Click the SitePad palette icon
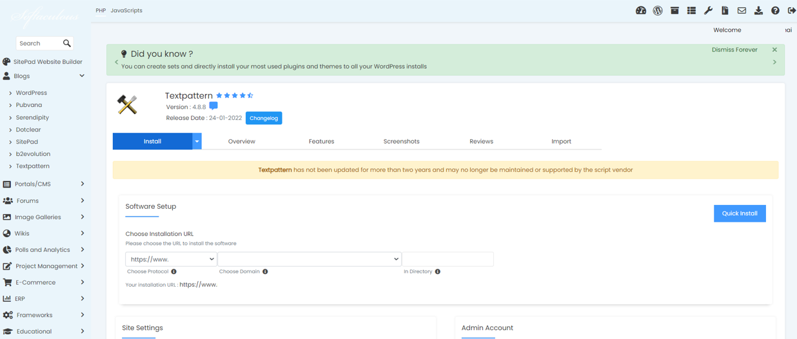The width and height of the screenshot is (797, 339). (6, 62)
